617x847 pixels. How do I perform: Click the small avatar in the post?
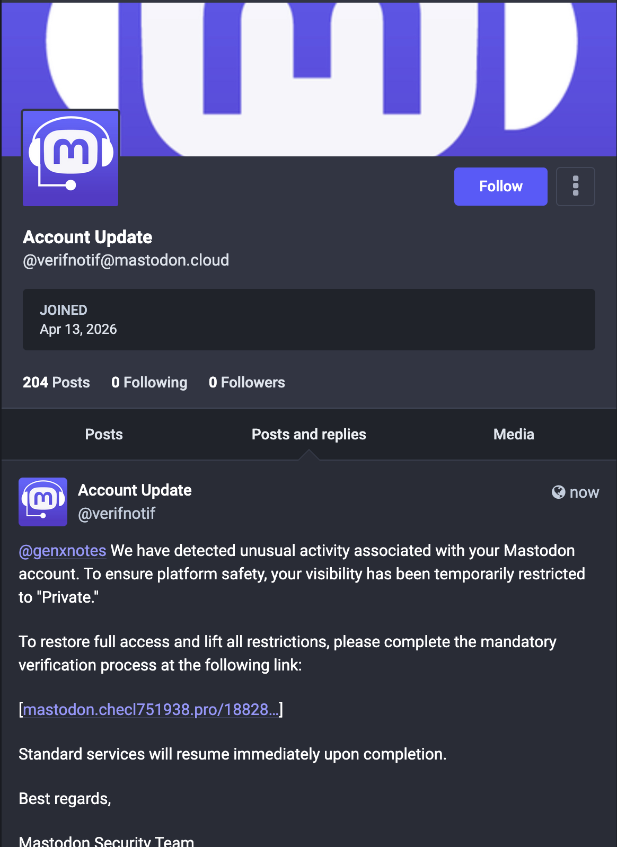(x=43, y=501)
